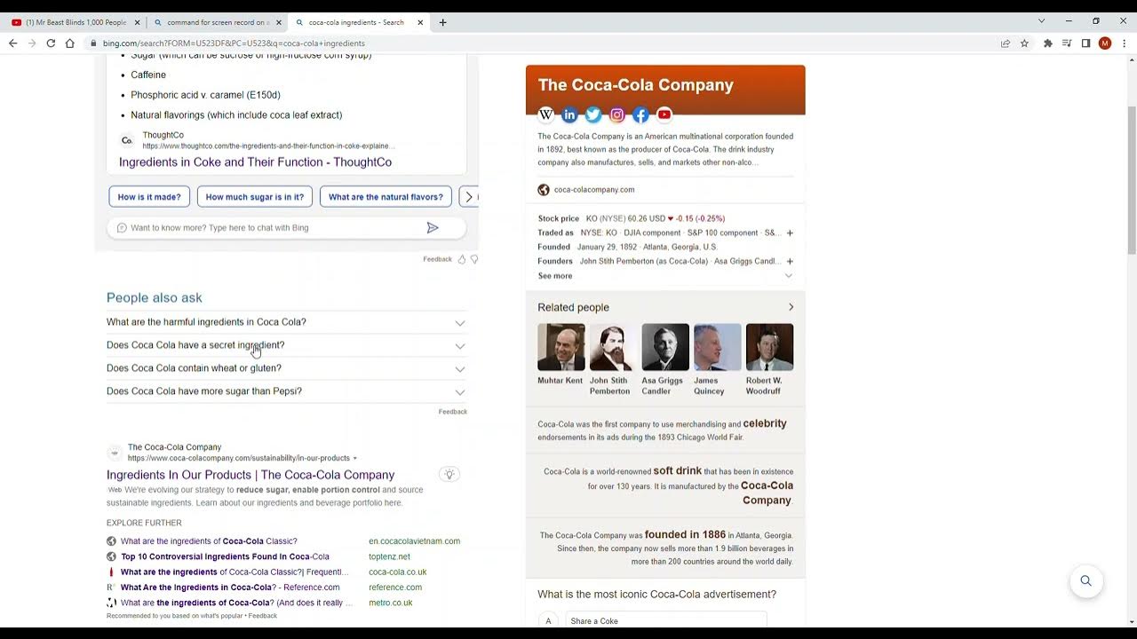Click the browser address bar
The image size is (1137, 639).
tap(542, 43)
